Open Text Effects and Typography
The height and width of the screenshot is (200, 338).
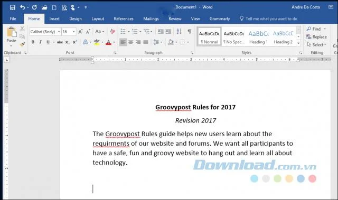point(86,42)
